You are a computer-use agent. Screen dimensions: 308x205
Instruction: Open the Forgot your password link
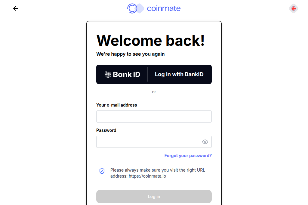tap(188, 156)
